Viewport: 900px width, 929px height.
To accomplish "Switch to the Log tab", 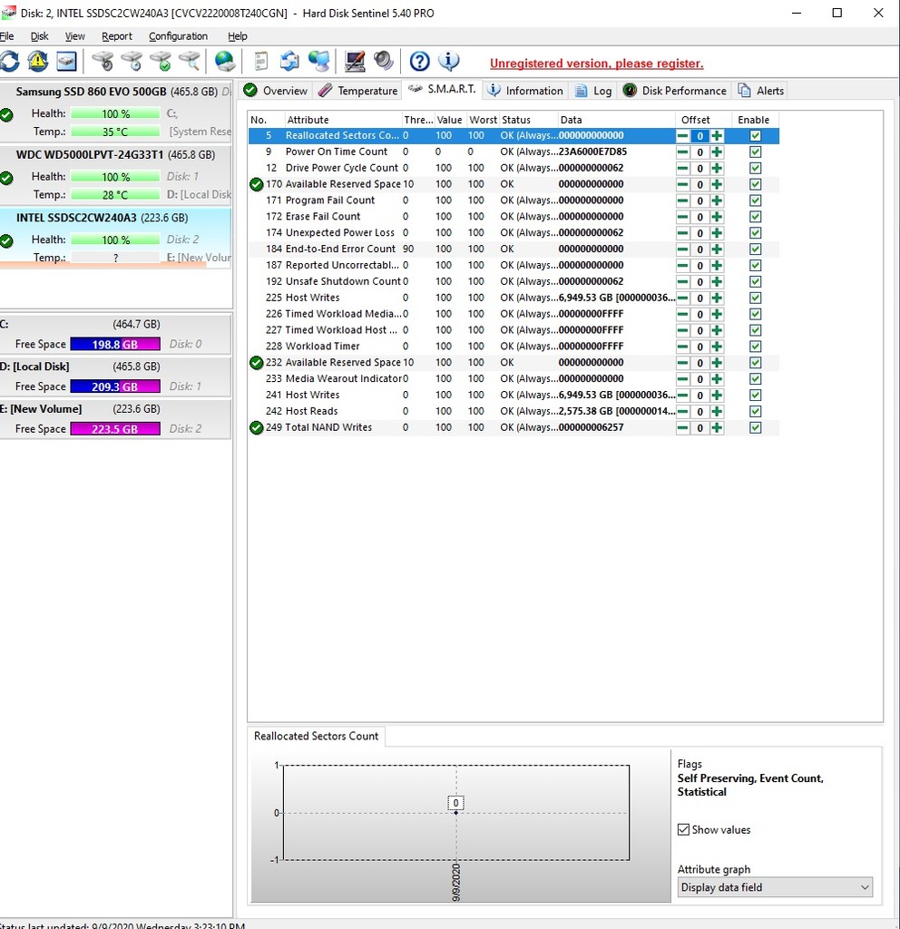I will pos(593,91).
